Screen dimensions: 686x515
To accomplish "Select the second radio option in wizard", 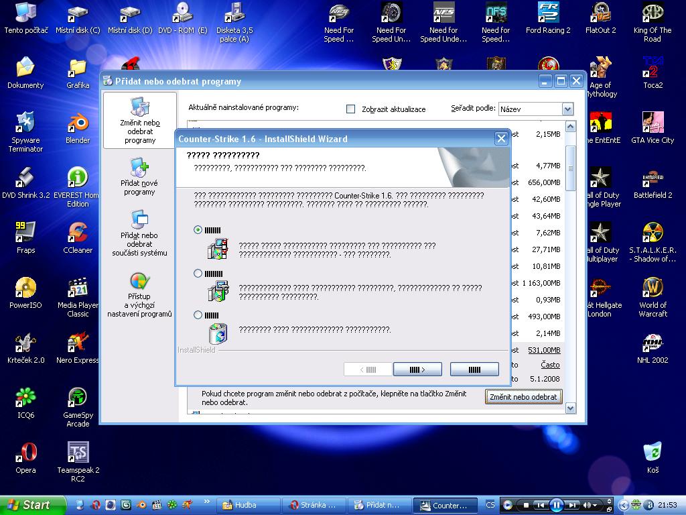I will (198, 274).
